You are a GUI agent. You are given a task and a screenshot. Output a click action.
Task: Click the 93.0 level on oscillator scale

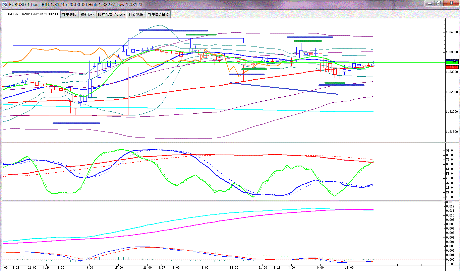click(450, 151)
